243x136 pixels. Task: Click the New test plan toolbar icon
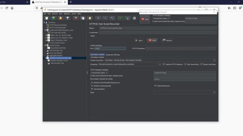(x=47, y=18)
